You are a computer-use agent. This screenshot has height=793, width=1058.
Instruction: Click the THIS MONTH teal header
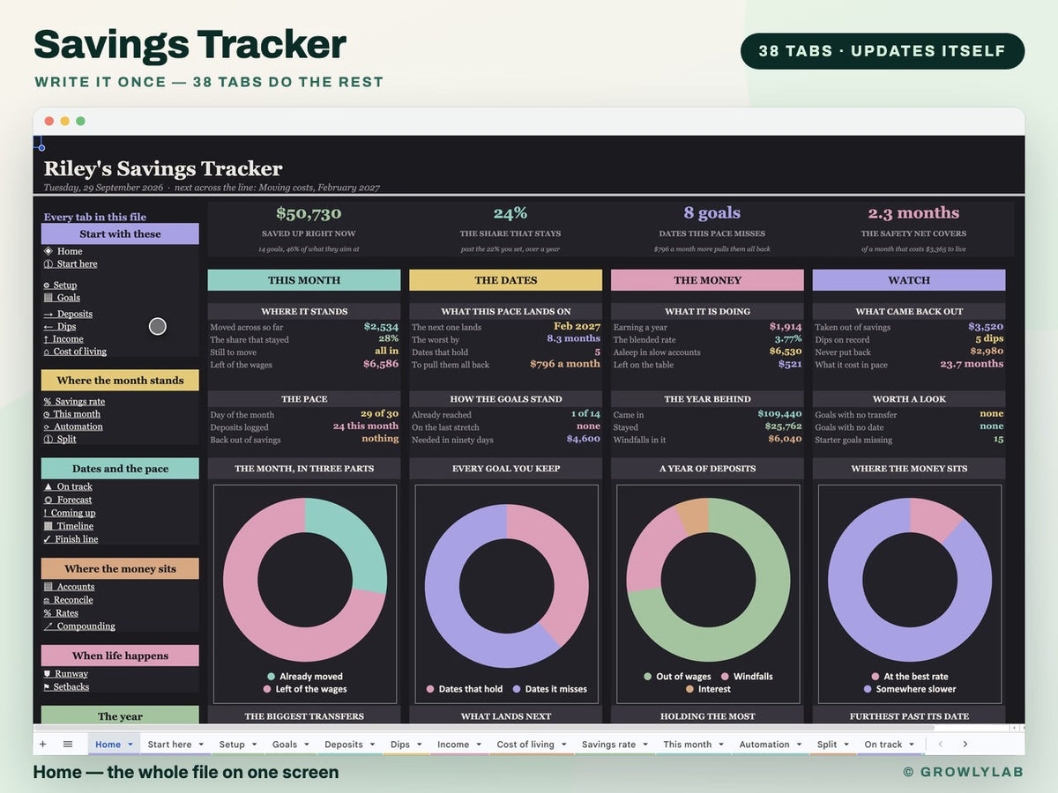pos(304,280)
